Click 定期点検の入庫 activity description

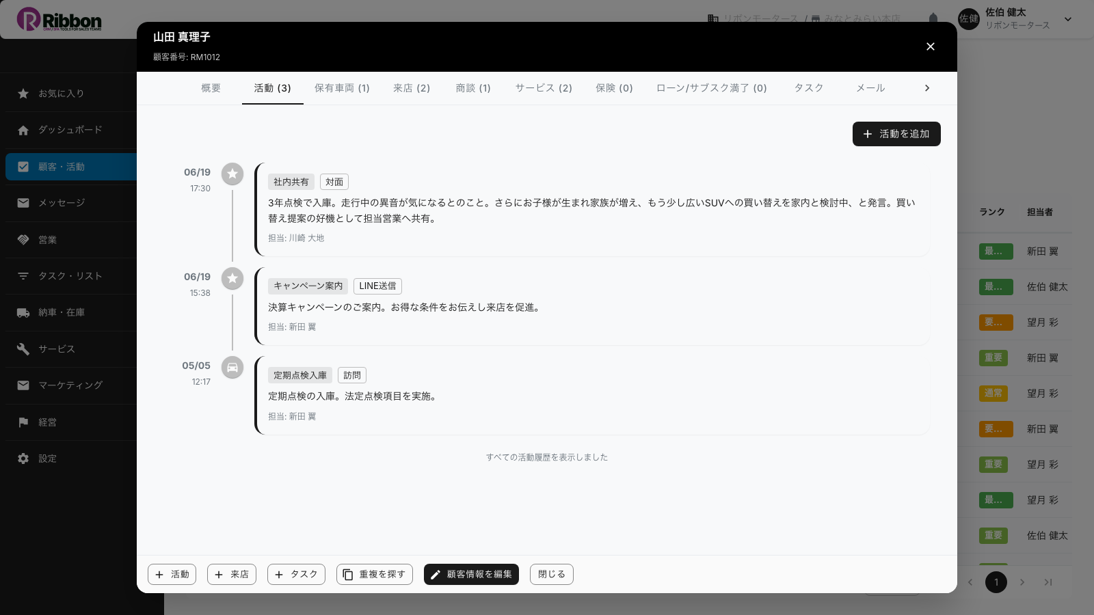click(353, 396)
